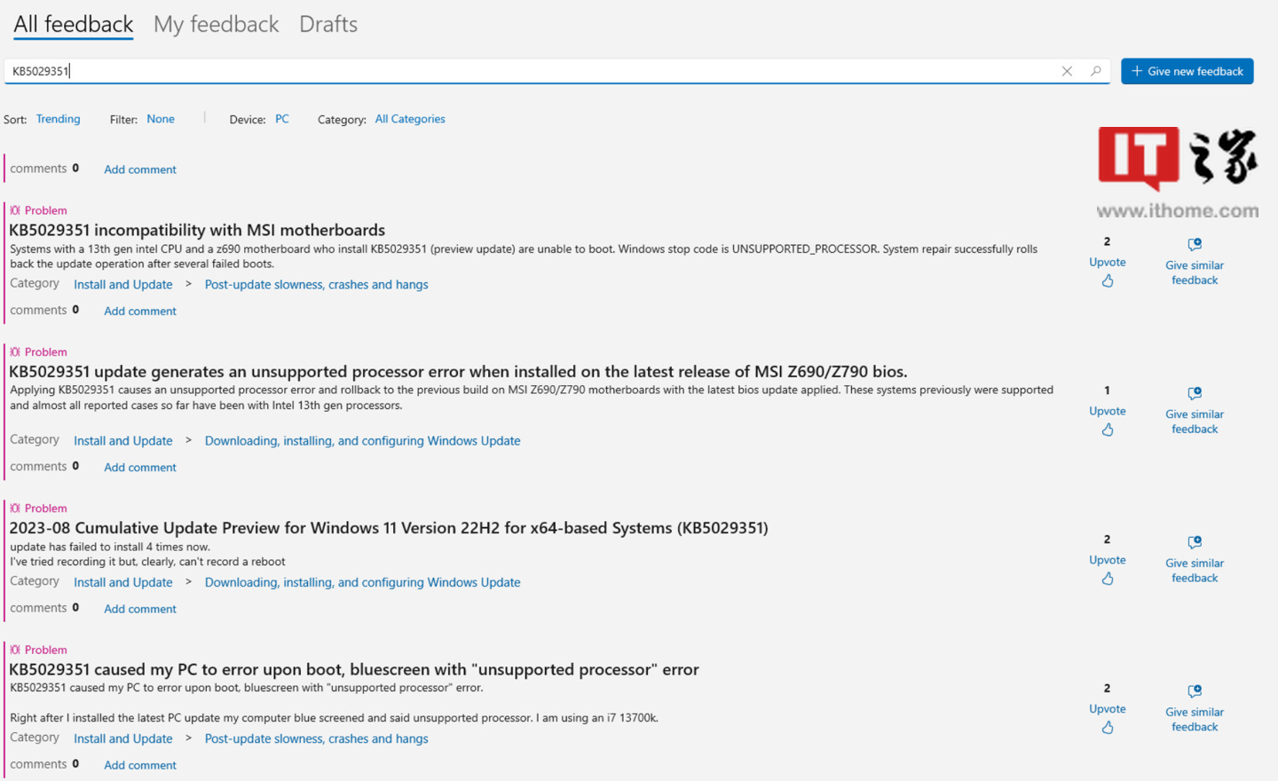Click similar-feedback icon for 2023-08 Cumulative Update item

pyautogui.click(x=1195, y=542)
